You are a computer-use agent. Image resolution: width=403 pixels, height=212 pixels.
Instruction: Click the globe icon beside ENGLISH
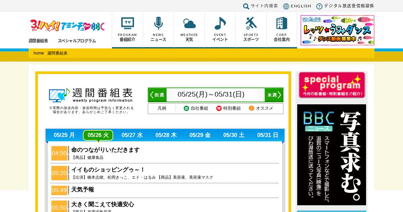coord(286,6)
